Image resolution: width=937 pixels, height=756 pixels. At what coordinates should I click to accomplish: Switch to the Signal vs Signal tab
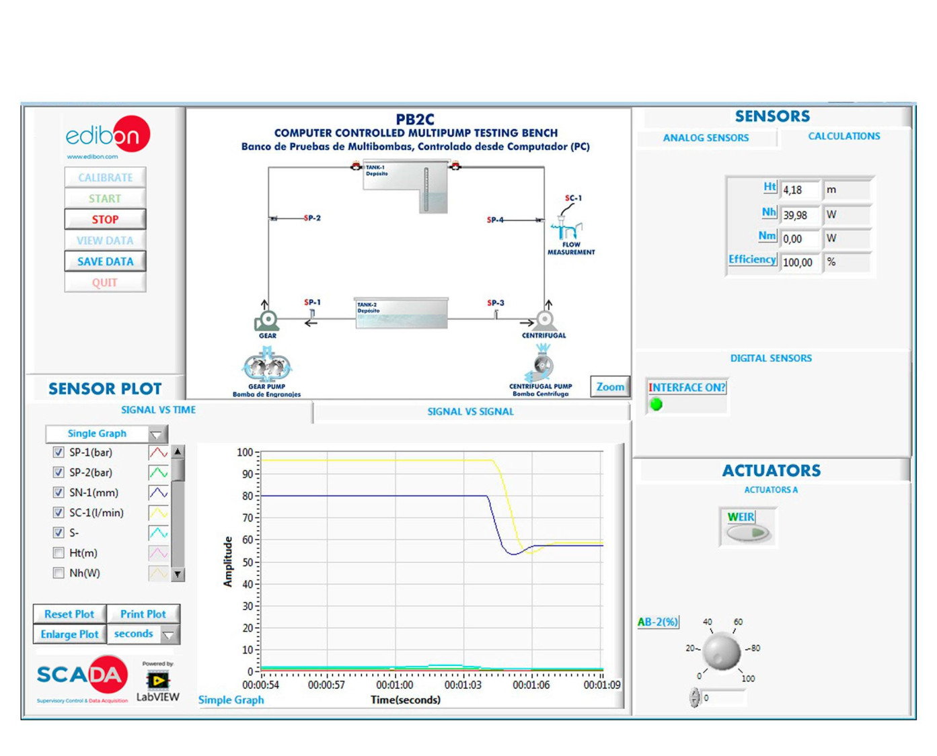coord(471,411)
